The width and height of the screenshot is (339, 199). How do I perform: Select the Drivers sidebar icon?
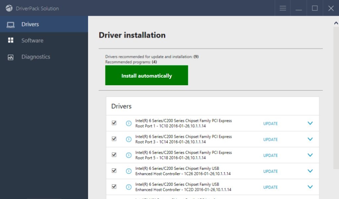[11, 24]
